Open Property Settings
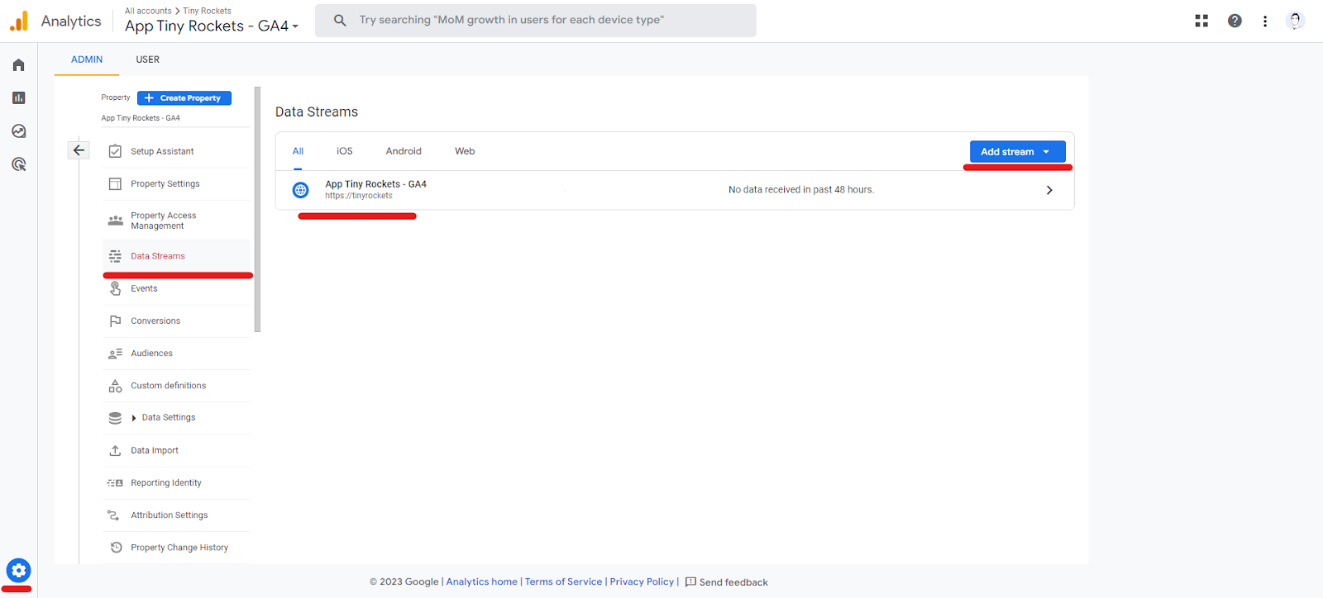 pyautogui.click(x=176, y=183)
